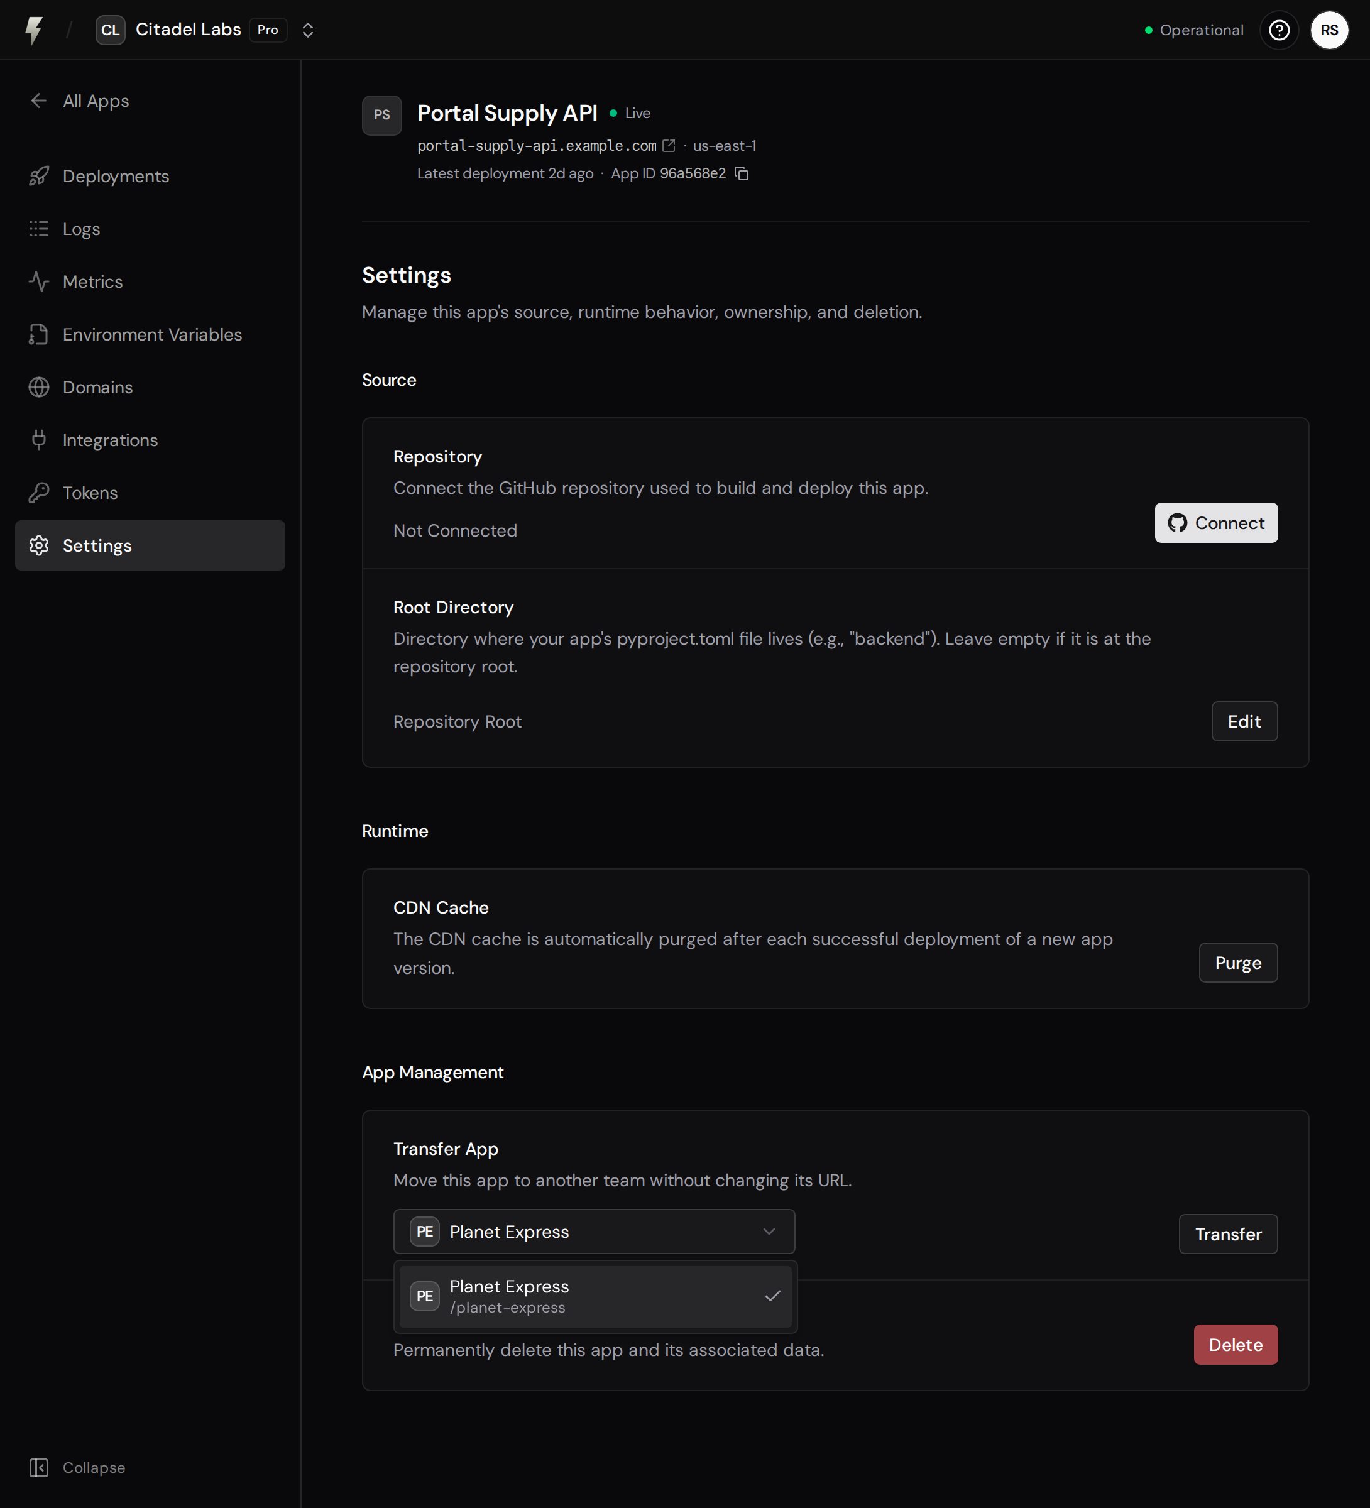Click the GitHub logo in the Connect button
Screen dimensions: 1370x1508
coord(1177,523)
